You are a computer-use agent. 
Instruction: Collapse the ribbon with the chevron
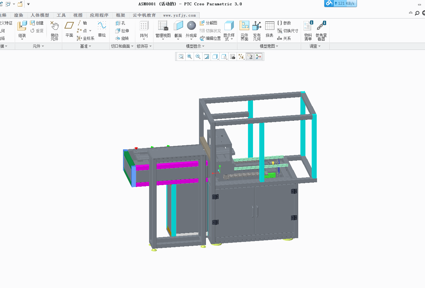click(x=411, y=13)
